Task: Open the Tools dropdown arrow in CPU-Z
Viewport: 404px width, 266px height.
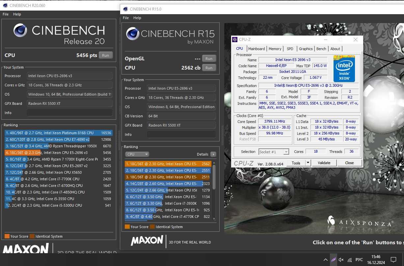Action: (308, 163)
